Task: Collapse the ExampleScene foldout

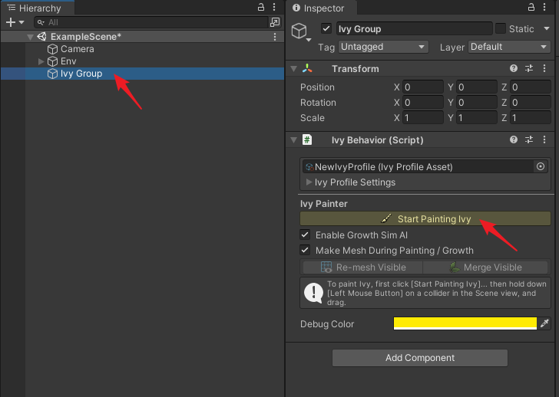Action: [x=30, y=37]
